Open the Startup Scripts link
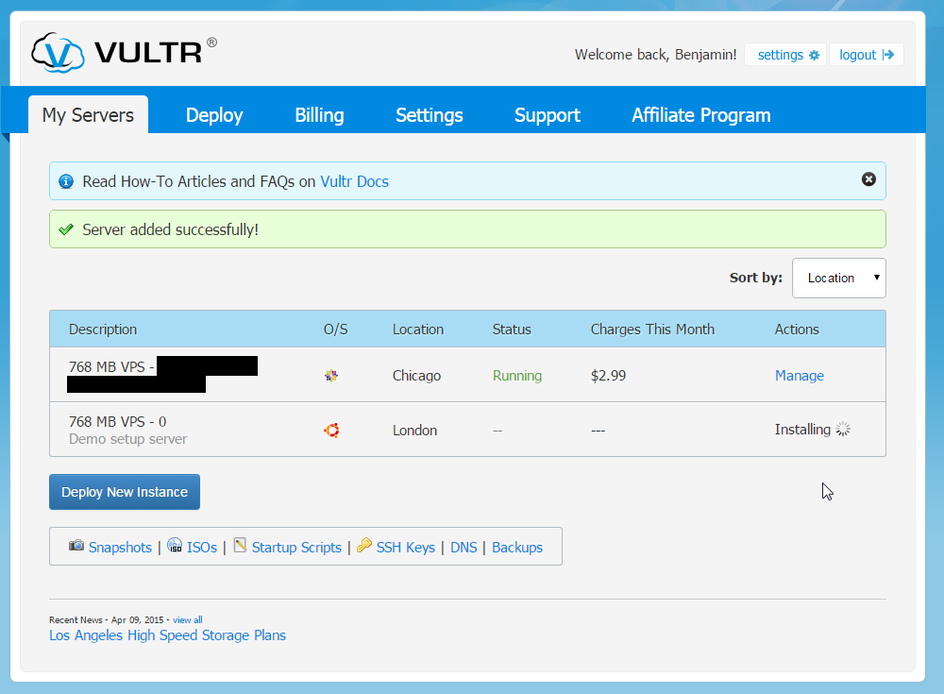 [296, 547]
